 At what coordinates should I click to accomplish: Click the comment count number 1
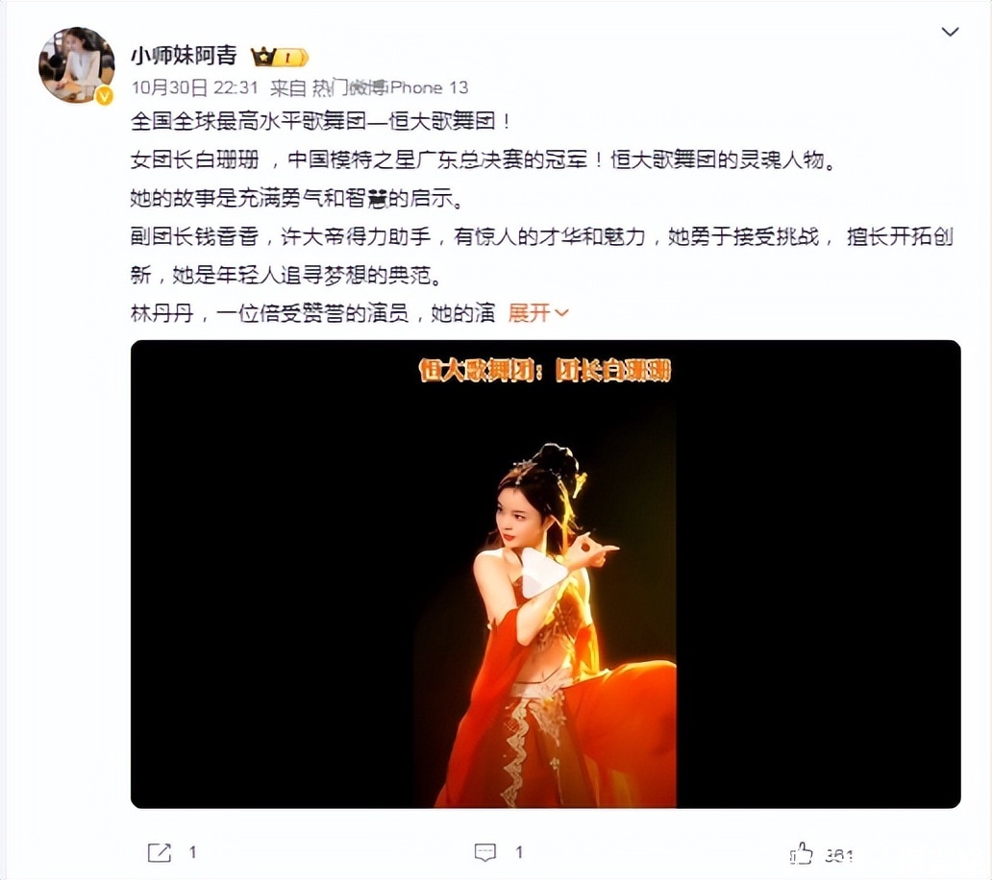519,852
